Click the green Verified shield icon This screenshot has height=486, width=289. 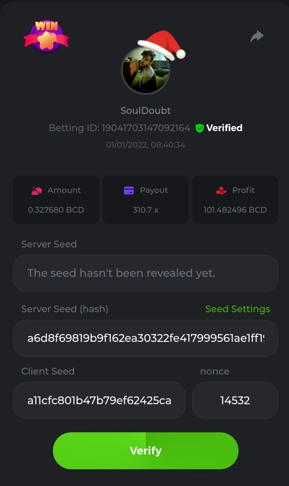tap(199, 128)
